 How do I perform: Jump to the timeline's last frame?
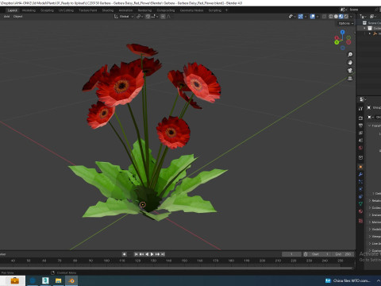coord(163,254)
